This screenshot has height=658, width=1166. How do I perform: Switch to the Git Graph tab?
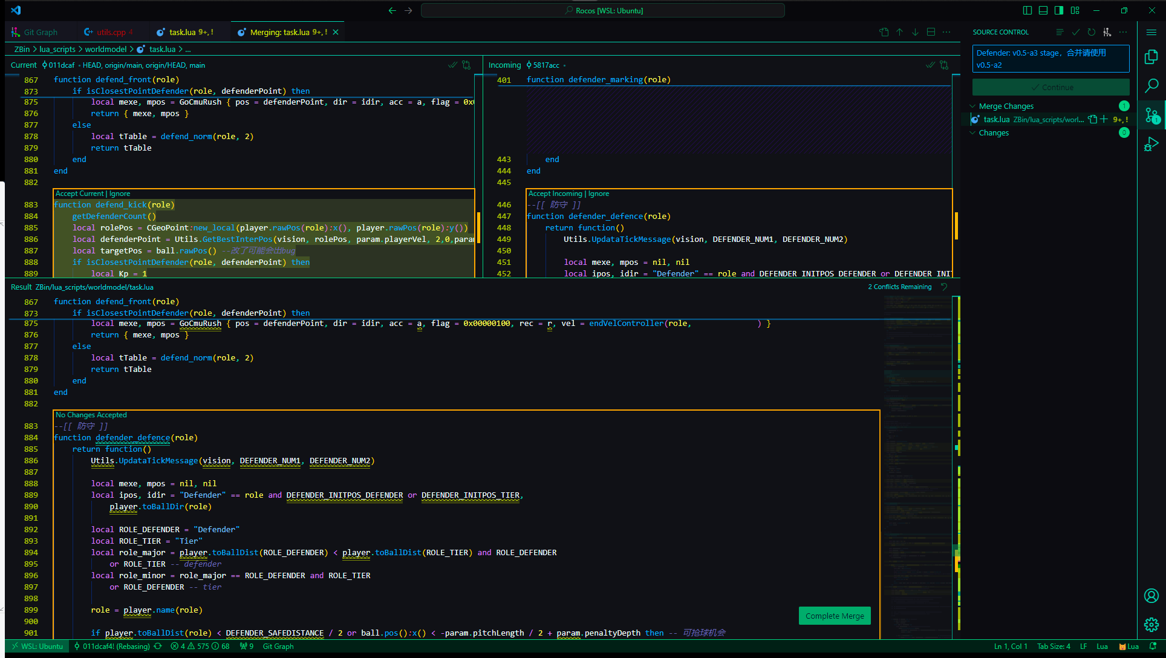point(40,32)
